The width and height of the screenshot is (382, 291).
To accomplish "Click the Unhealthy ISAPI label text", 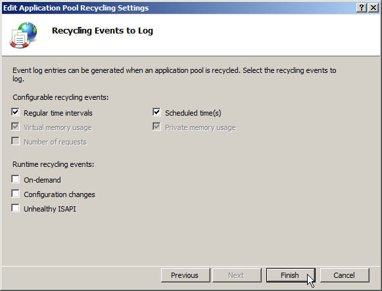I will [50, 209].
